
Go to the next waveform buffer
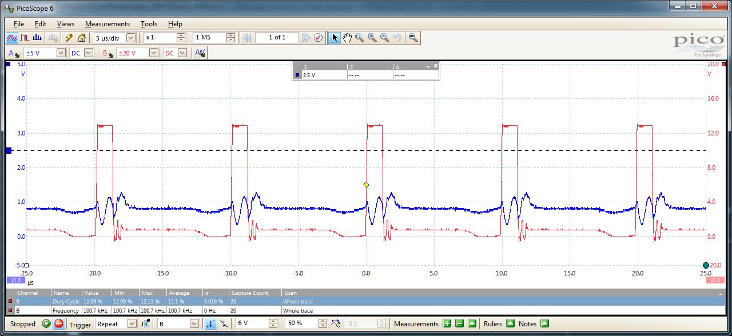pyautogui.click(x=306, y=38)
